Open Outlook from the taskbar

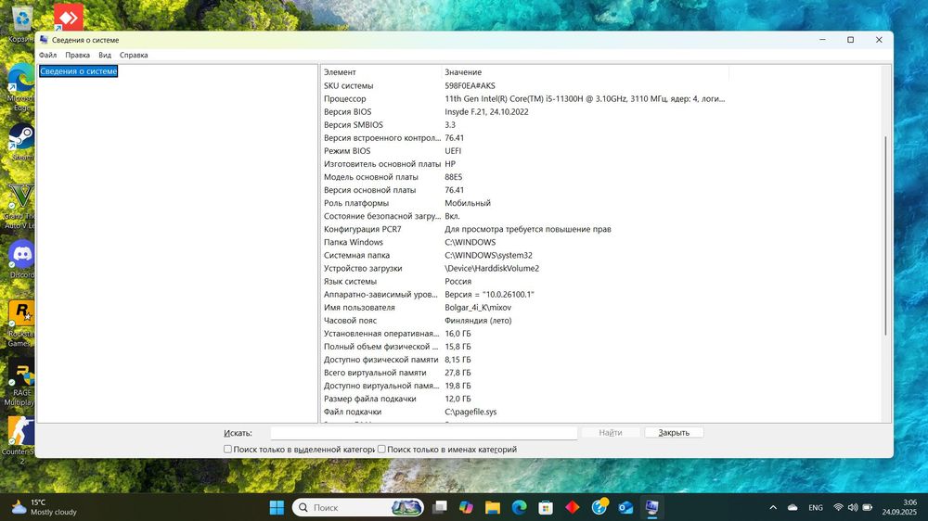pyautogui.click(x=625, y=507)
